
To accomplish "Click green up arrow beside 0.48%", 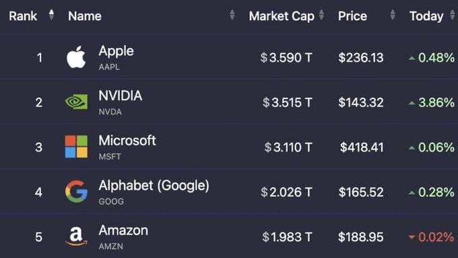I will click(x=412, y=58).
